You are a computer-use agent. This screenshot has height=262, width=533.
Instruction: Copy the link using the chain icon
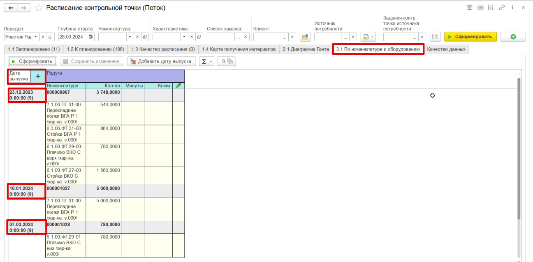pos(502,8)
